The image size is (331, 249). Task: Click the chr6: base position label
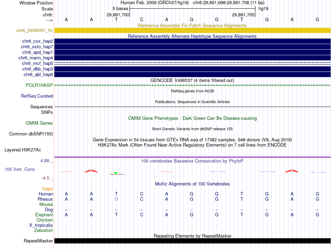click(48, 15)
